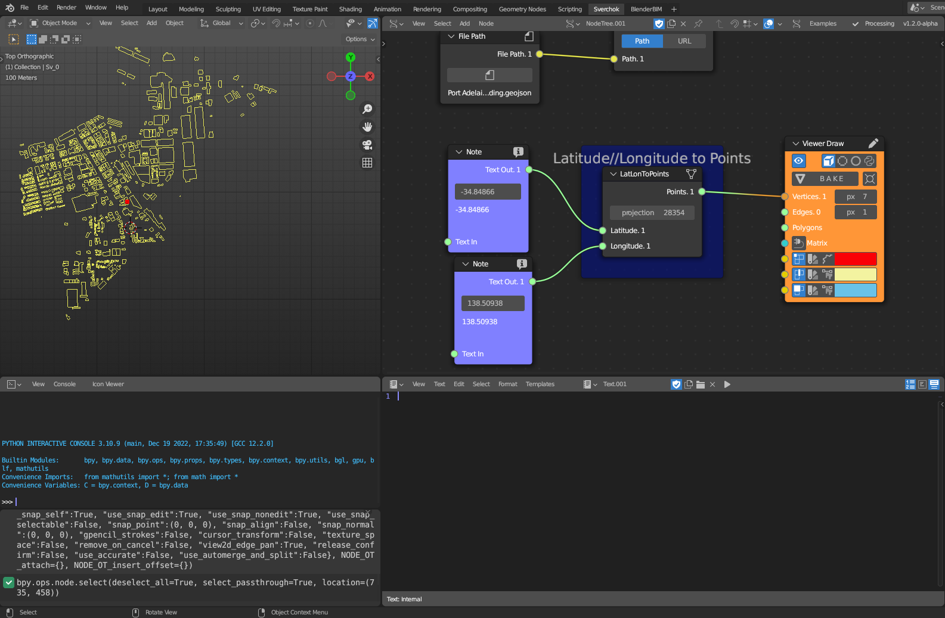Select the Path mode button

642,41
